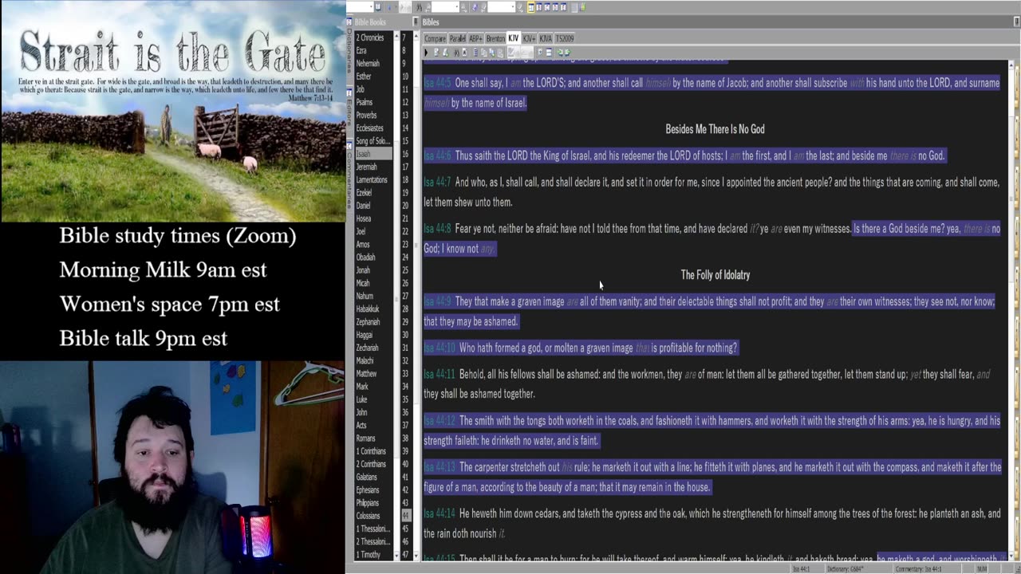Select Jeremiah in the book list

(x=367, y=167)
